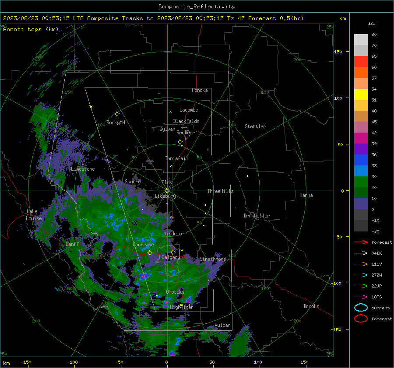
Task: Click the yellow diamond marker below RedDeer
Action: pos(180,142)
